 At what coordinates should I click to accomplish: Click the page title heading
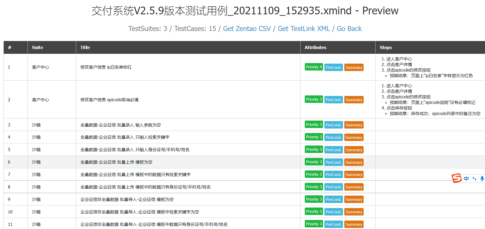pyautogui.click(x=245, y=11)
